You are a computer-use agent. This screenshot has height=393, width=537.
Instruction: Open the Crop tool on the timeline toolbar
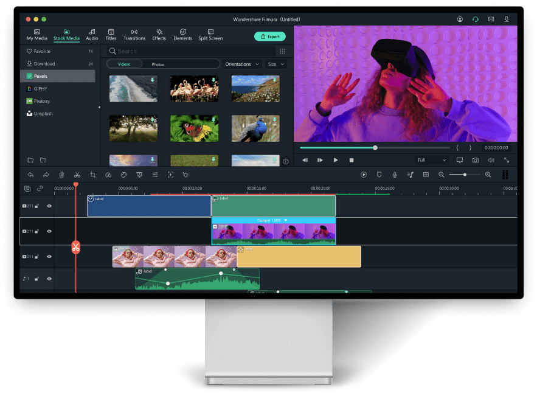coord(92,175)
